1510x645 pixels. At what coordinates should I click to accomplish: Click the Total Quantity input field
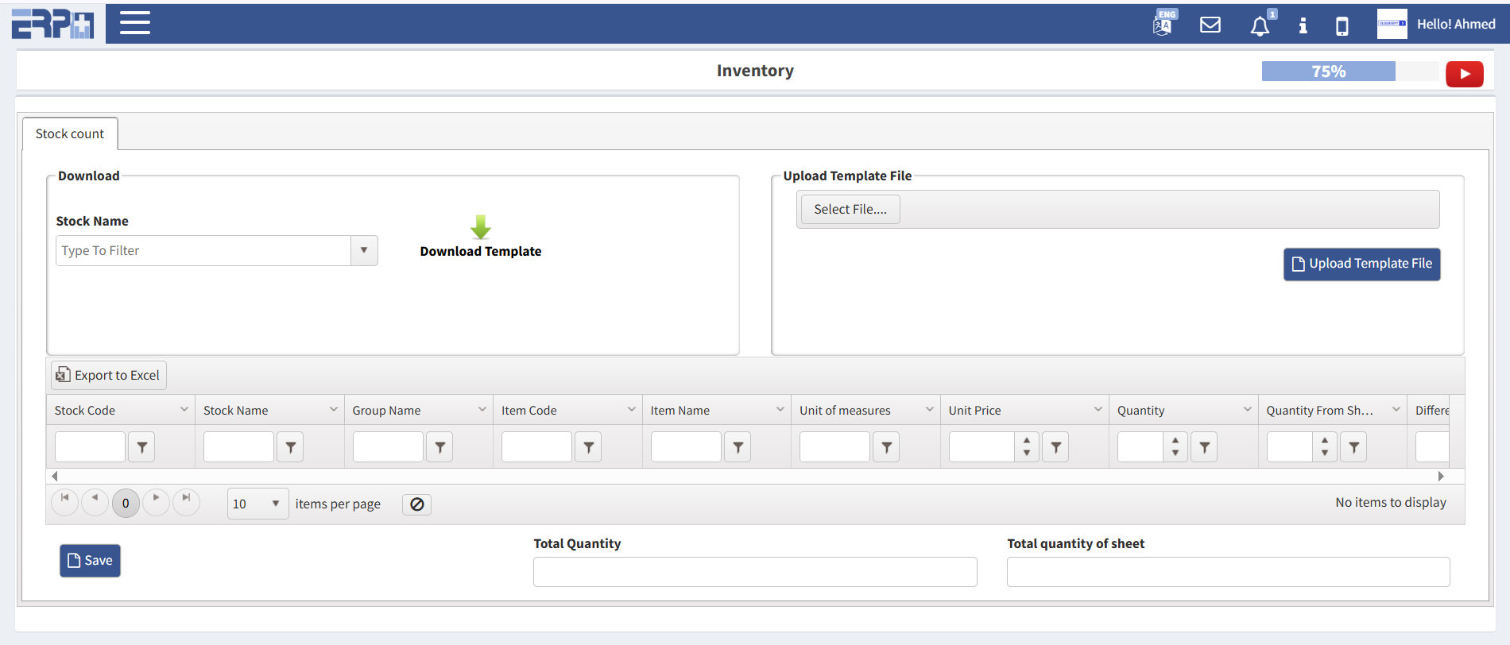(754, 572)
